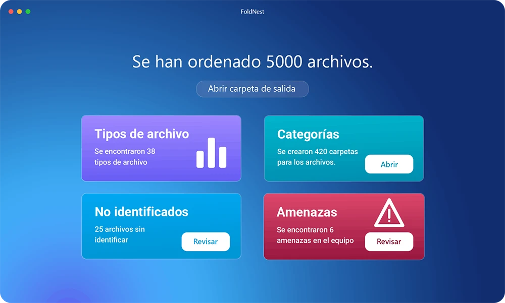
Task: Click the headline 'Se han ordenado 5000 archivos.'
Action: click(252, 62)
